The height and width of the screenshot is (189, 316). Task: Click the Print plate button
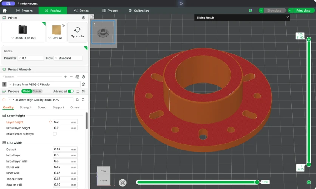coord(303,11)
